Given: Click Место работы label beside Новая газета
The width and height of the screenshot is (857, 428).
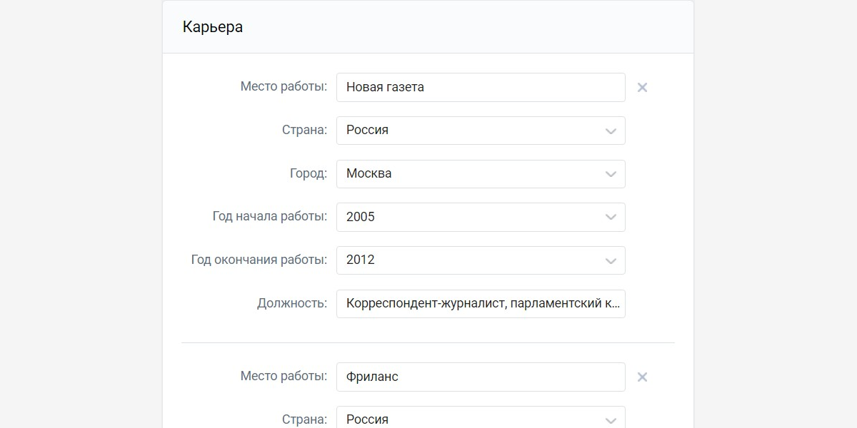Looking at the screenshot, I should [x=283, y=86].
